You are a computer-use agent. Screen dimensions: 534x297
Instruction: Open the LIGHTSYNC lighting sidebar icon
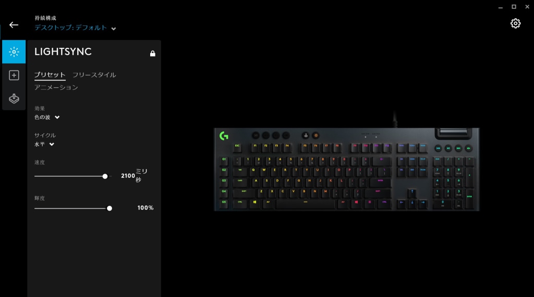[x=14, y=51]
